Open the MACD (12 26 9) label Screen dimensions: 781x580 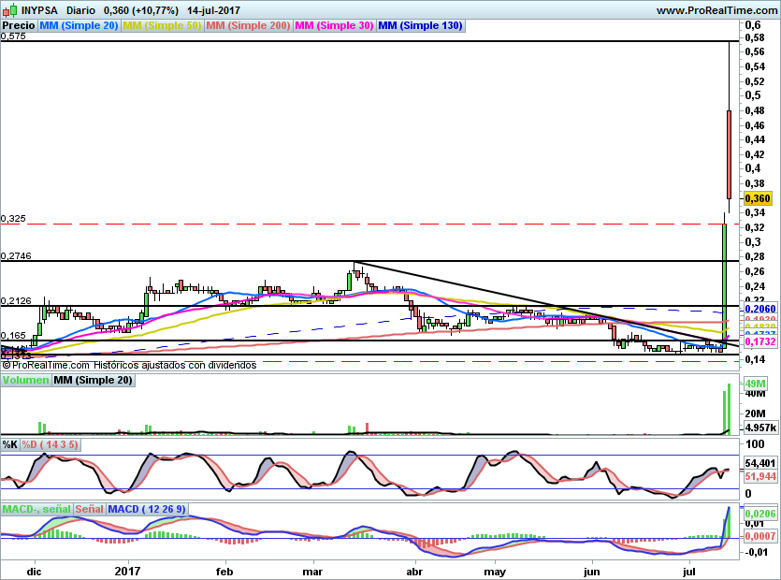pyautogui.click(x=147, y=509)
